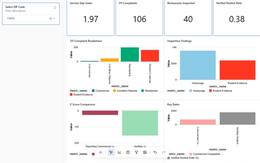Add an image widget from the toolbar
Image resolution: width=260 pixels, height=163 pixels.
tap(145, 152)
